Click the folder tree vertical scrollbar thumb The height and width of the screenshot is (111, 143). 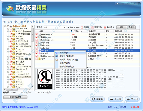(x=32, y=35)
